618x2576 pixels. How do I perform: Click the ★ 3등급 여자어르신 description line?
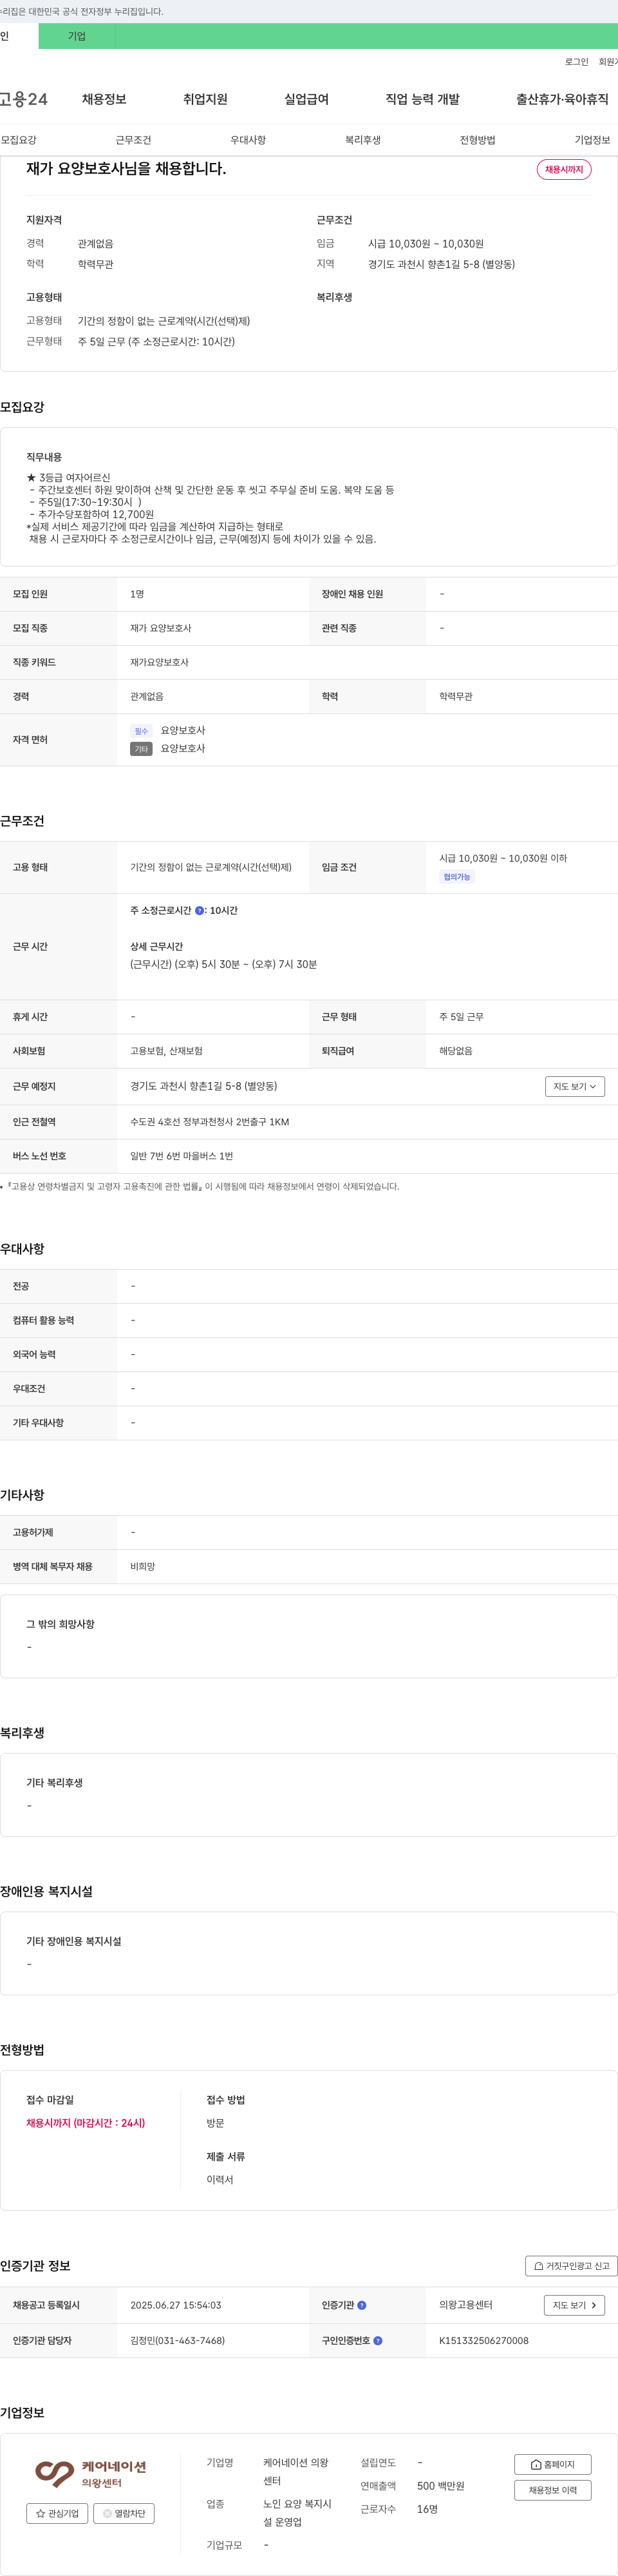69,478
